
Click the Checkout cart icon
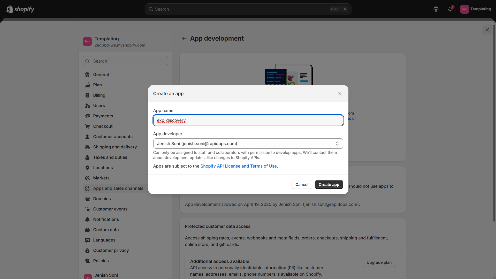87,126
